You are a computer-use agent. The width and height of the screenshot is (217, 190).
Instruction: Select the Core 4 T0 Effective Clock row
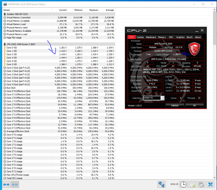tap(59, 118)
